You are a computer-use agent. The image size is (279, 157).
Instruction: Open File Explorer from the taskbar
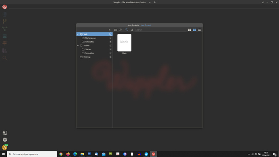(x=82, y=154)
